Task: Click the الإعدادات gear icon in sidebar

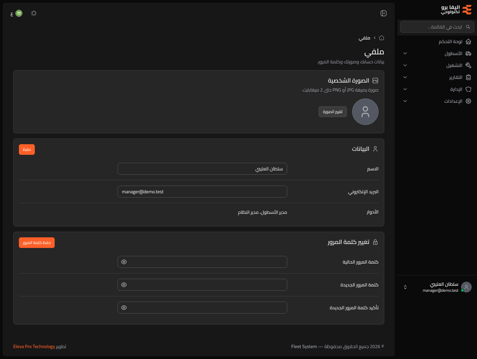Action: (x=468, y=101)
